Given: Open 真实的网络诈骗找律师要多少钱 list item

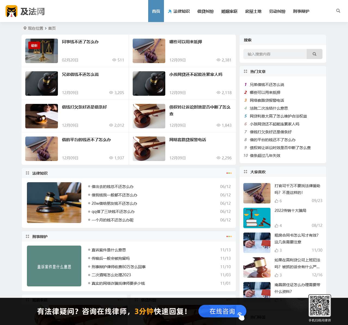Looking at the screenshot, I should pyautogui.click(x=118, y=283).
